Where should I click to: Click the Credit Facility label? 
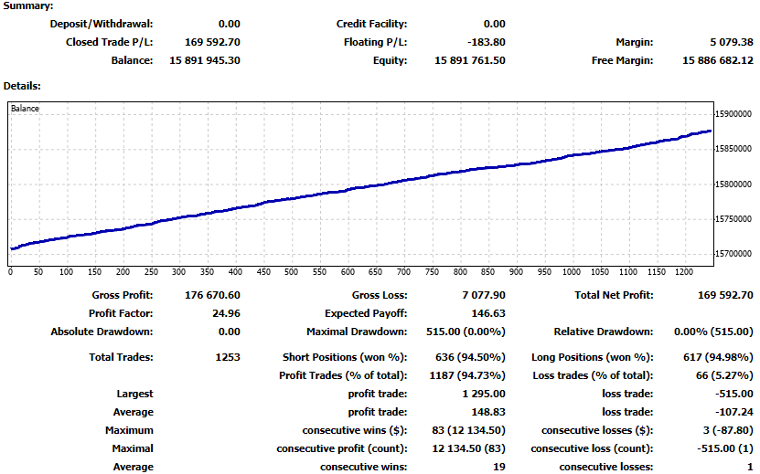coord(371,24)
